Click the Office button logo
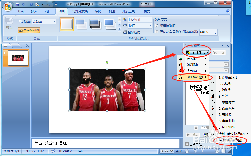The width and height of the screenshot is (251, 156). pos(8,7)
